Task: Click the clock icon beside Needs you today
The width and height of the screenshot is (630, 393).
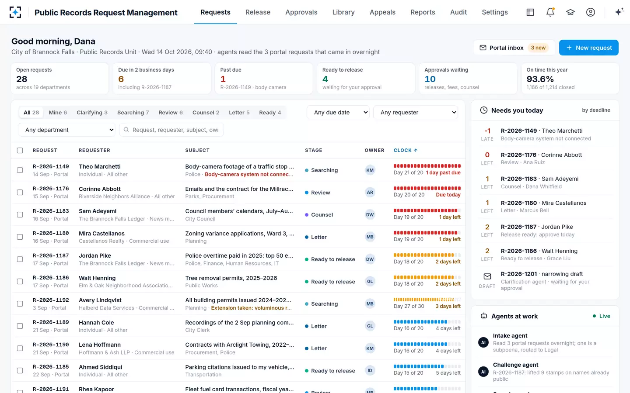Action: (x=484, y=110)
